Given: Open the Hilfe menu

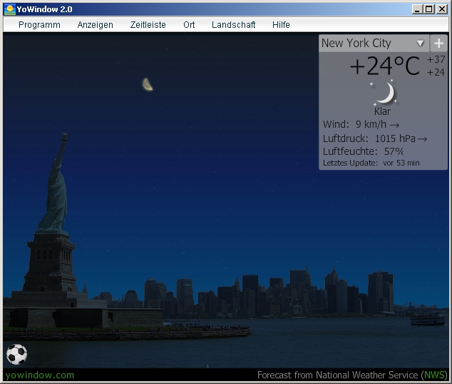Looking at the screenshot, I should pos(281,25).
